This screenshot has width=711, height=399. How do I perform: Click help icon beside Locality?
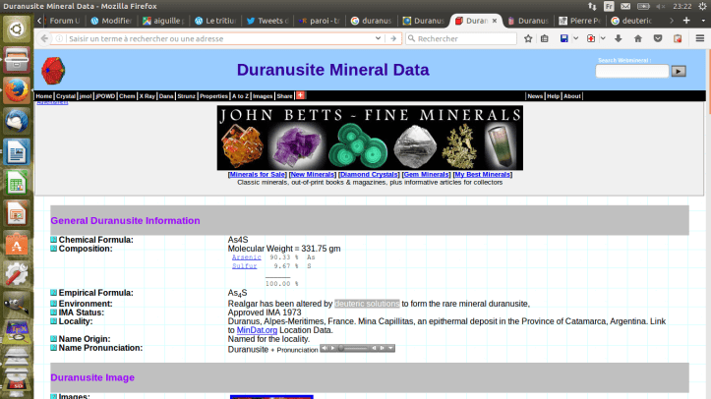tap(53, 321)
